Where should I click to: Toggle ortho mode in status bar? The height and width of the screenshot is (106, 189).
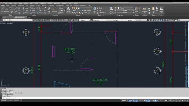(136, 101)
